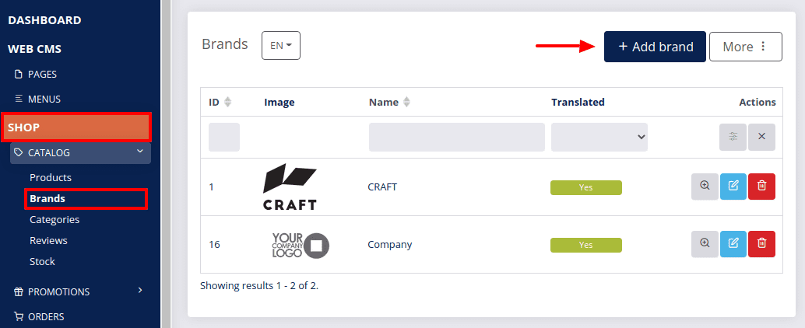This screenshot has height=328, width=805.
Task: Open the Translated filter dropdown
Action: (x=599, y=137)
